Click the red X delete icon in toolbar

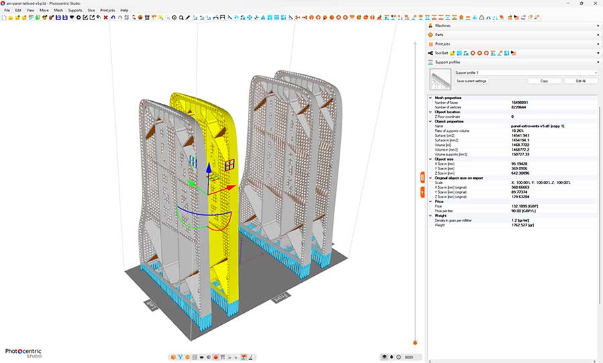click(x=105, y=17)
